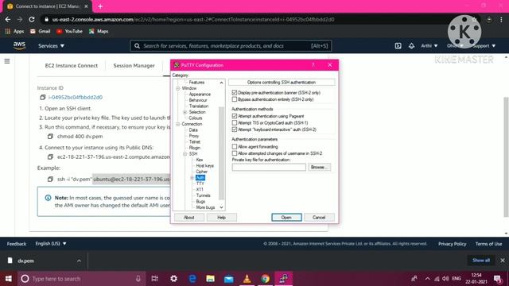Copy the Public DNS address
Screen dimensions: 509x286
(50, 157)
